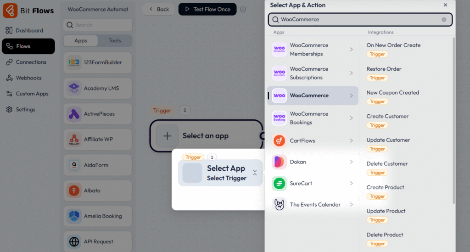The image size is (470, 252).
Task: Click the Back button
Action: [x=158, y=9]
